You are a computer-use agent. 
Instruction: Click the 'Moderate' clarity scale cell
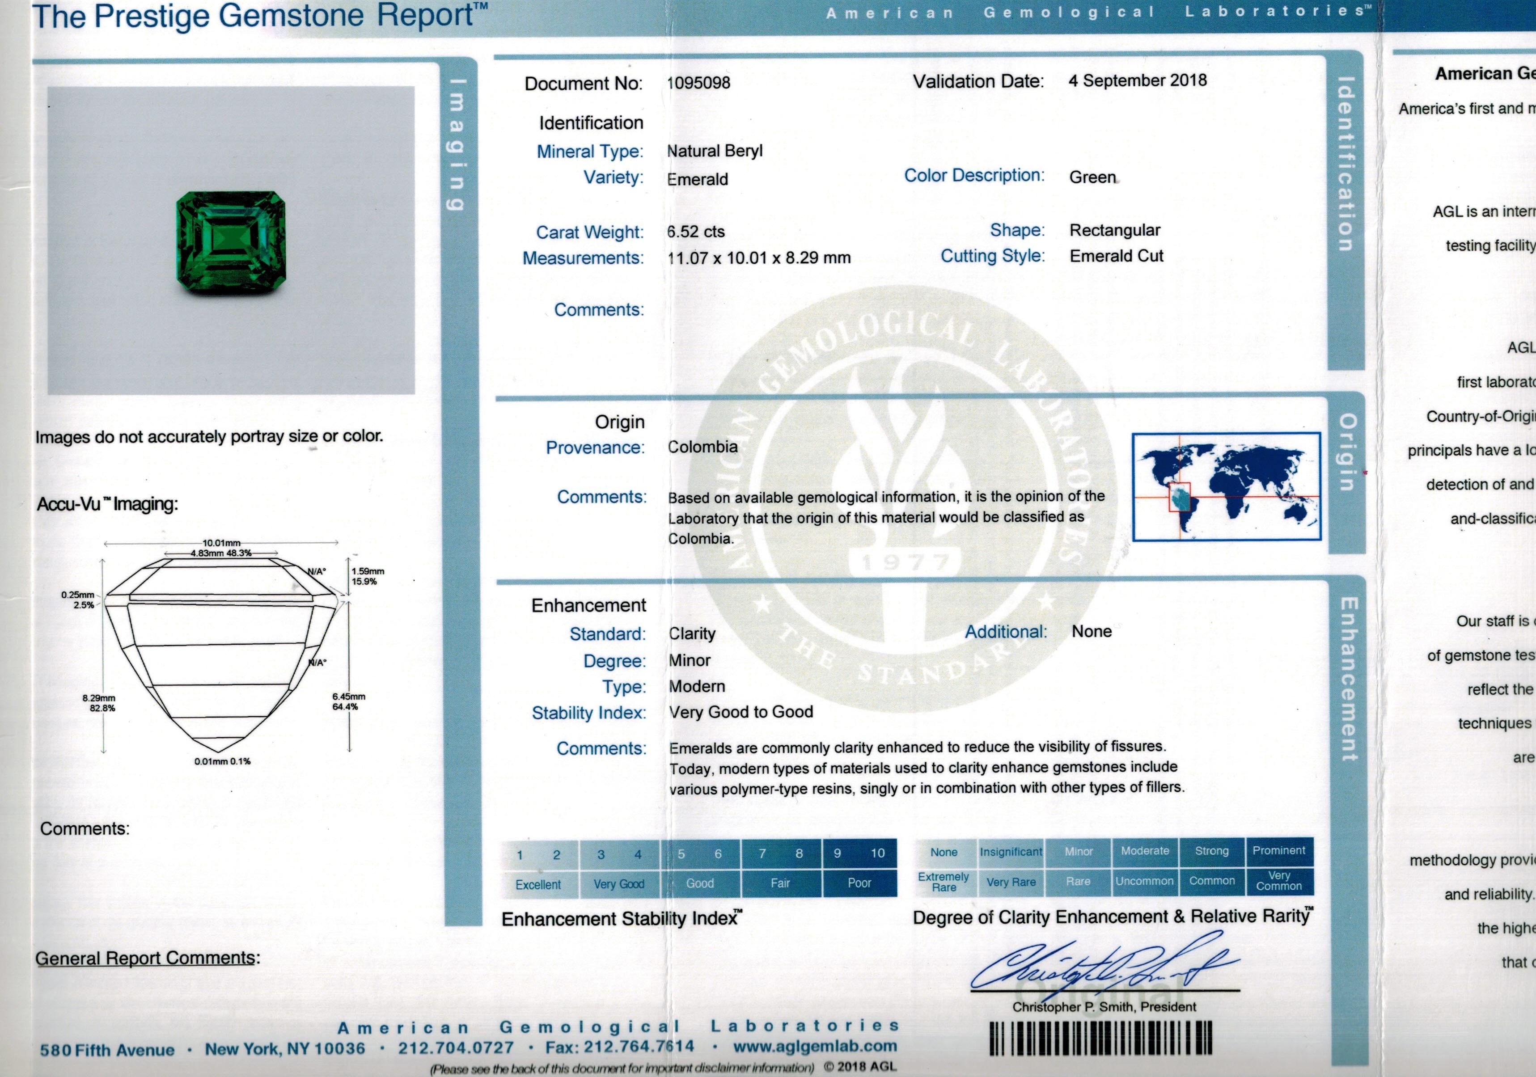tap(1145, 851)
